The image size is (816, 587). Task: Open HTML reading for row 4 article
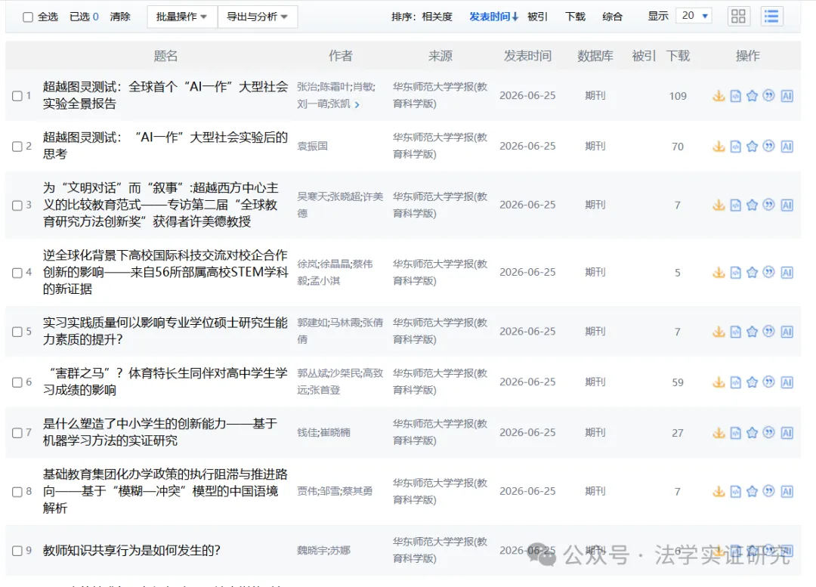point(735,272)
